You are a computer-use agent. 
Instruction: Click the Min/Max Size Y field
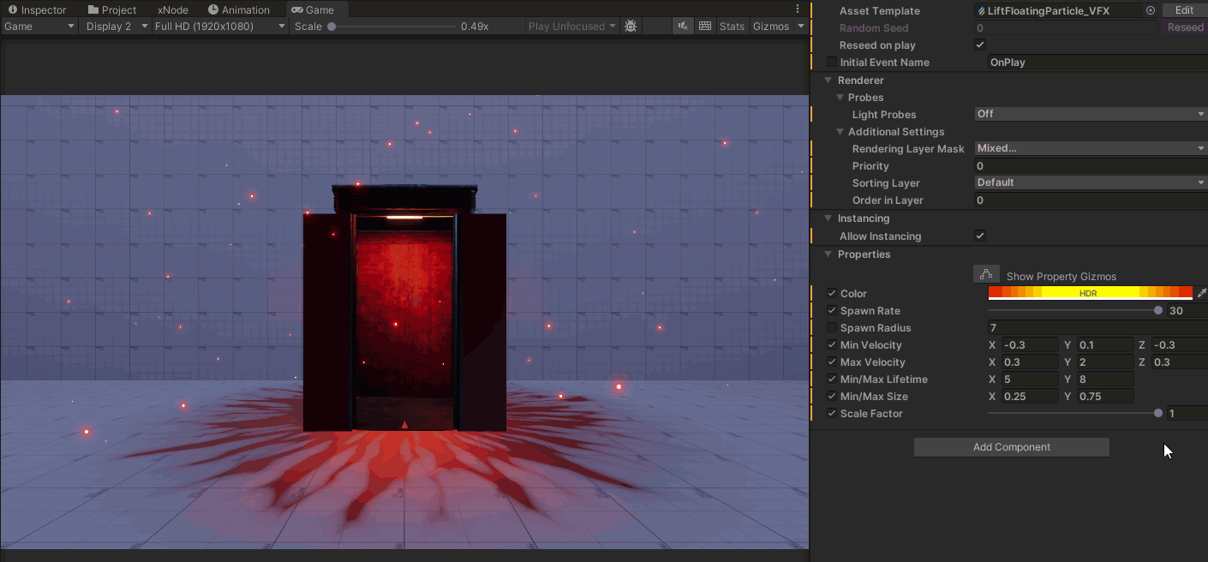[1105, 396]
